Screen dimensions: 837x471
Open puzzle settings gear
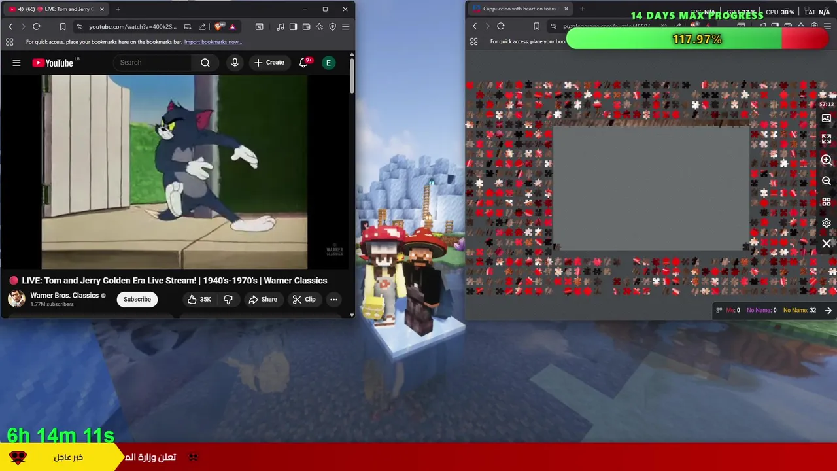827,223
